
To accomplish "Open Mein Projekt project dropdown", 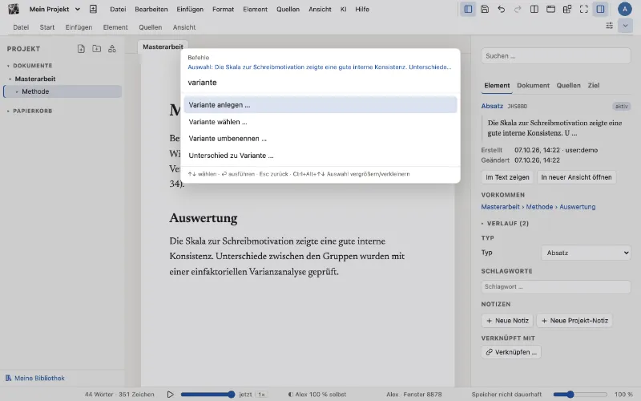I will coord(54,9).
